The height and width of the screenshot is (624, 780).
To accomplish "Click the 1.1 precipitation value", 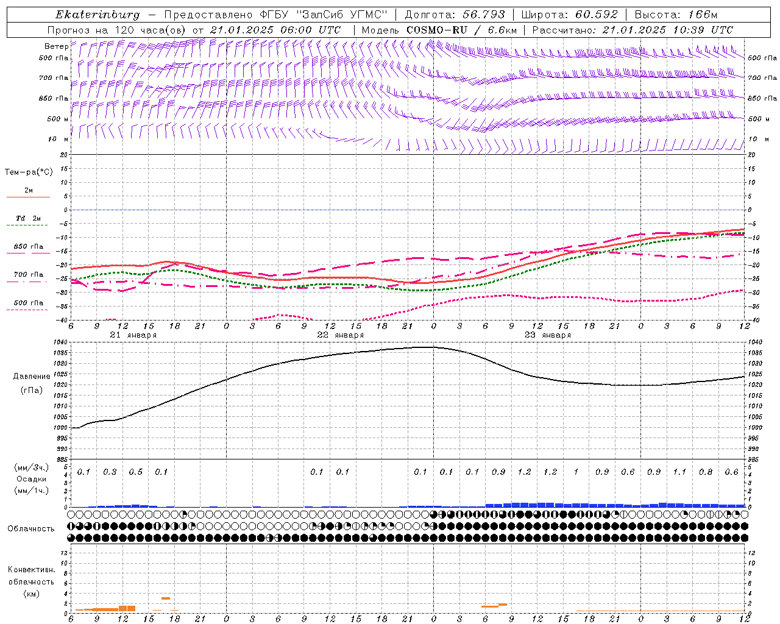I will pyautogui.click(x=679, y=472).
